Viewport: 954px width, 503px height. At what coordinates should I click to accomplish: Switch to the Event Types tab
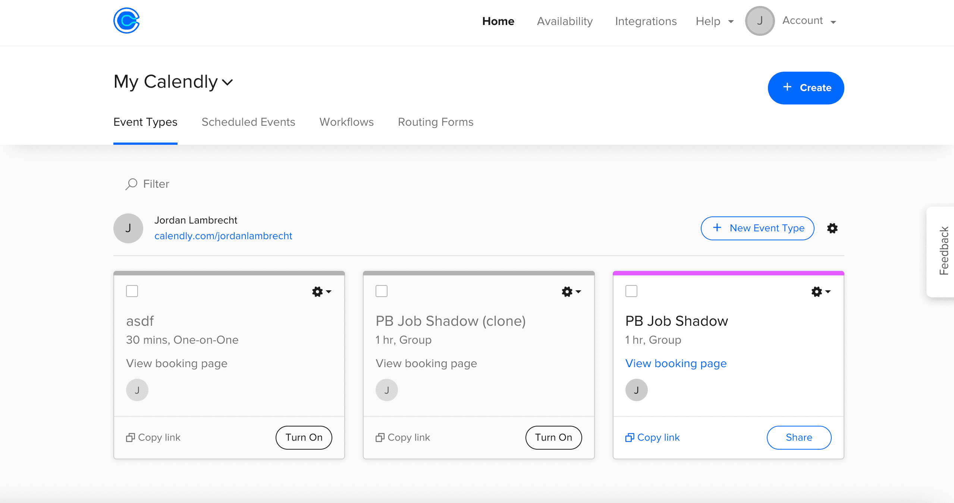(145, 122)
